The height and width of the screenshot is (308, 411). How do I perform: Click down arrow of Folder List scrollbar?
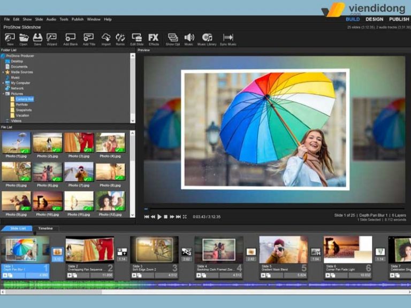[133, 120]
